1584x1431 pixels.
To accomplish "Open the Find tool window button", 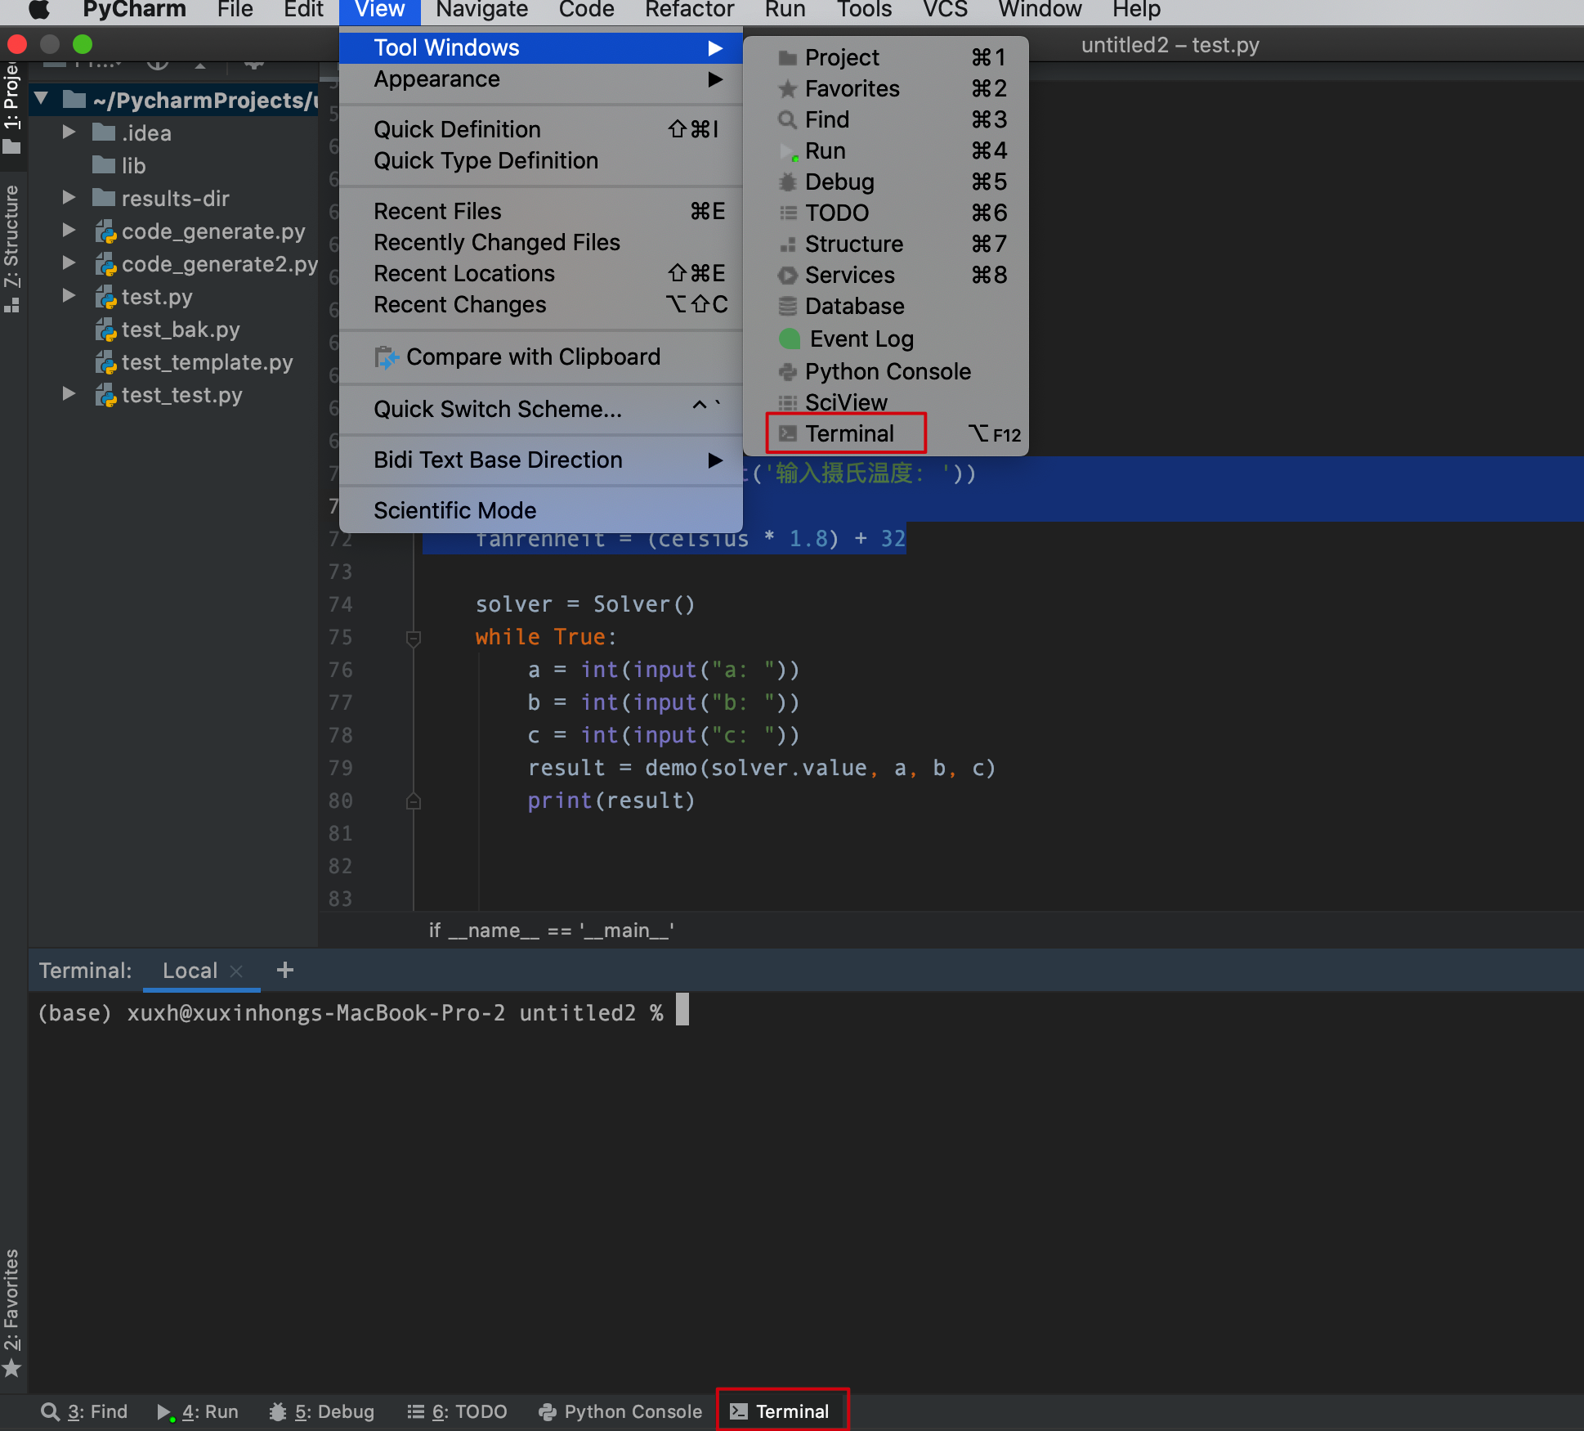I will [x=85, y=1412].
